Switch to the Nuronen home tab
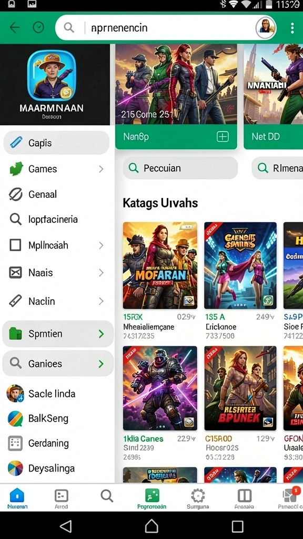The image size is (303, 539). [x=17, y=499]
